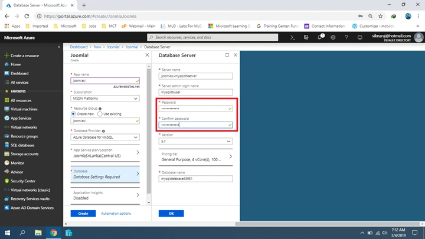Viewport: 425px width, 239px height.
Task: Open Home from the sidebar
Action: pyautogui.click(x=13, y=64)
